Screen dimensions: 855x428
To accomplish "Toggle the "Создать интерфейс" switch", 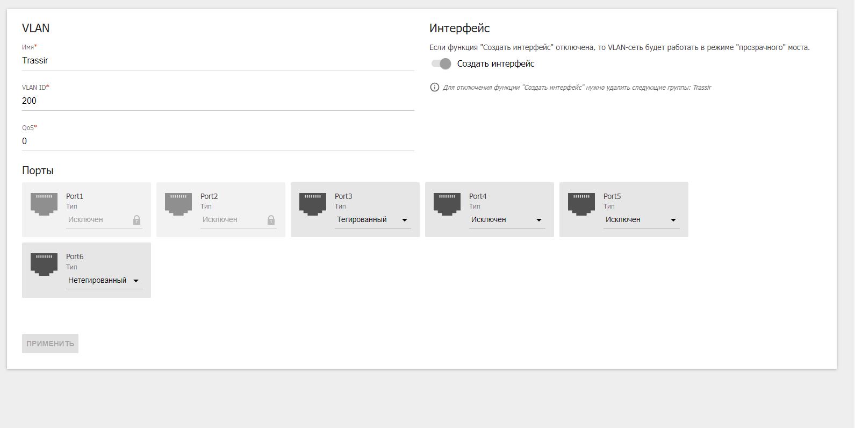I will (x=441, y=64).
